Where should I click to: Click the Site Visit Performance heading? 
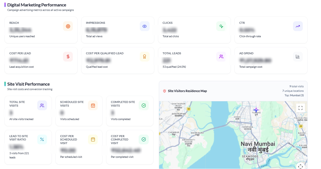click(29, 84)
